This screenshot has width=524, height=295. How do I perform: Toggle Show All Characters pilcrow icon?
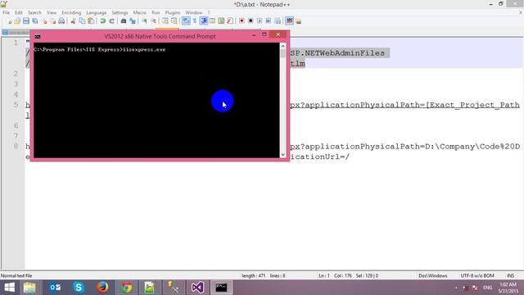click(195, 21)
